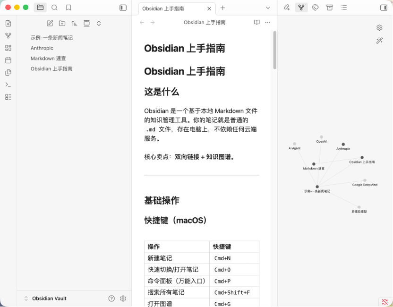
Task: Click the bottom checklist ribbon icon
Action: [x=9, y=97]
